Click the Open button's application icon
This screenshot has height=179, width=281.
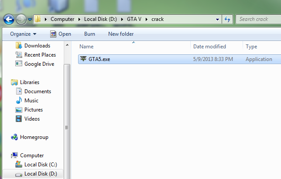click(53, 34)
